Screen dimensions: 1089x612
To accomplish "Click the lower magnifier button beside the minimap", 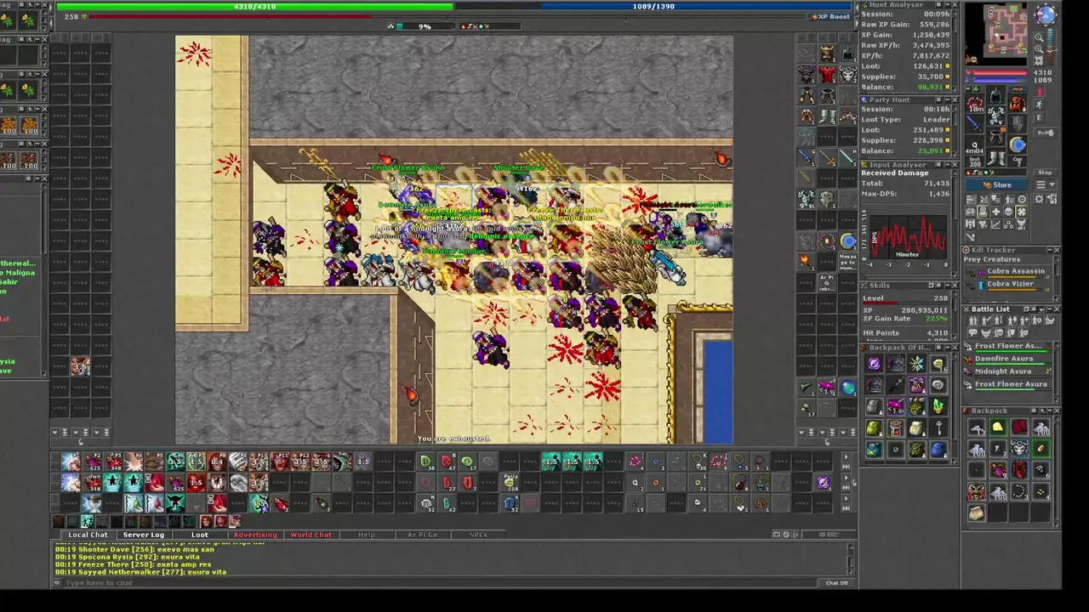I will pos(1039,51).
